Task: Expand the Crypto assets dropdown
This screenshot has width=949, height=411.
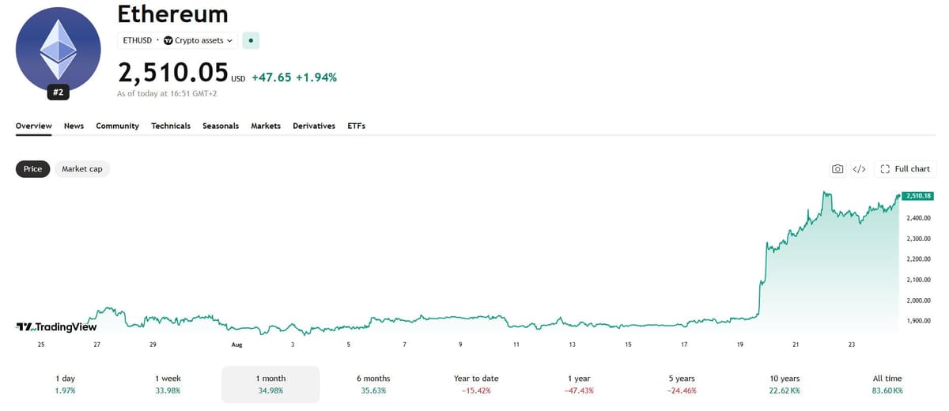Action: pos(198,40)
